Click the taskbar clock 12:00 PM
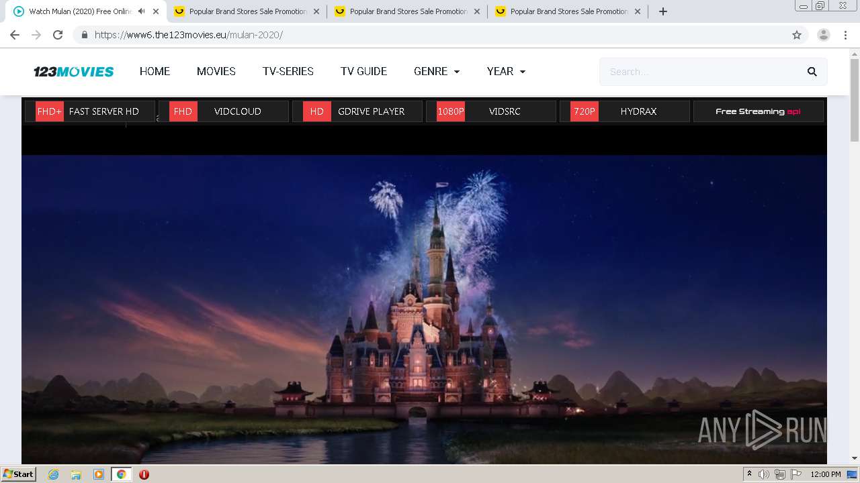 pyautogui.click(x=826, y=474)
